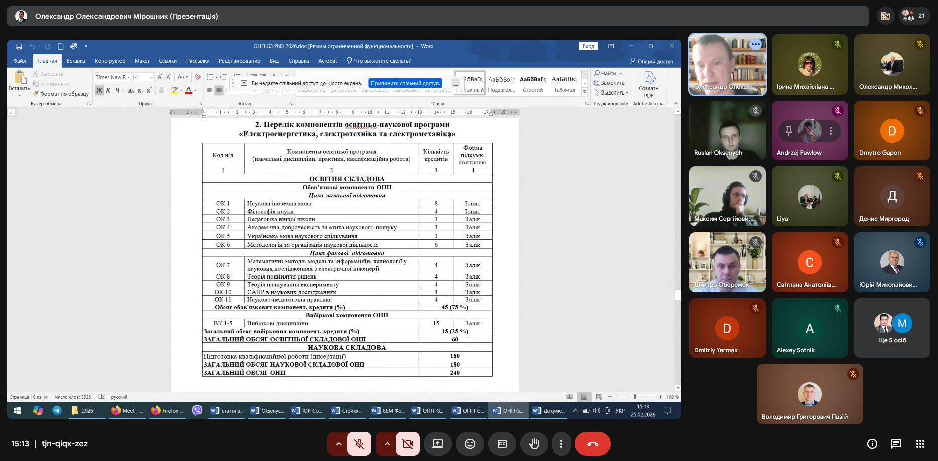Leave the call with red hang-up button
Viewport: 938px width, 461px height.
click(x=592, y=444)
